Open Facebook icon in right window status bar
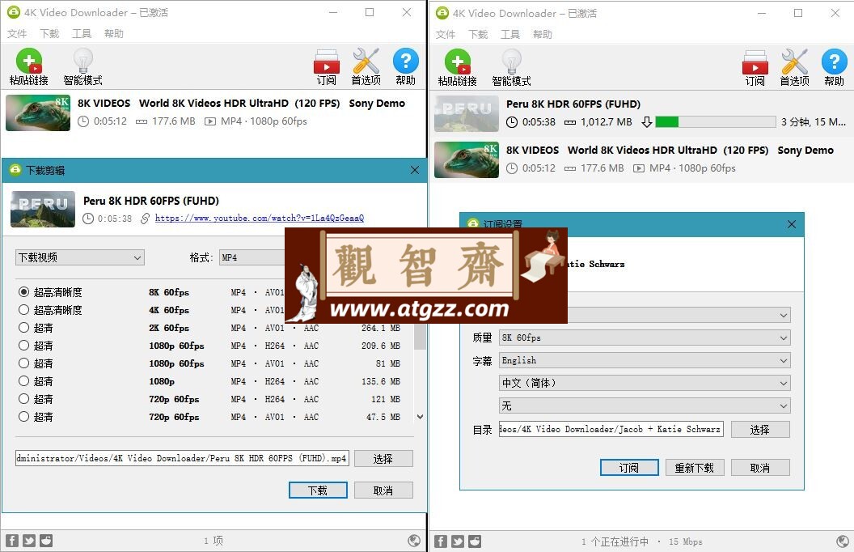This screenshot has height=552, width=854. pos(441,541)
